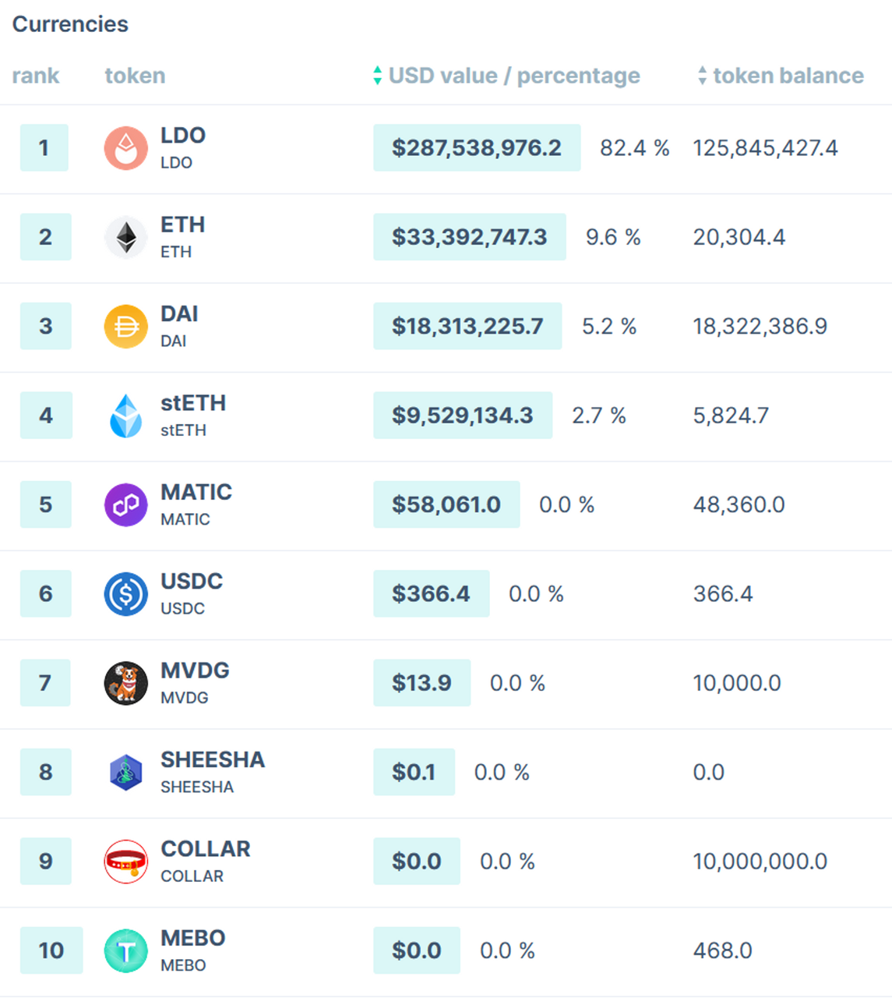Click the LDO token icon
The image size is (892, 998).
coord(125,148)
